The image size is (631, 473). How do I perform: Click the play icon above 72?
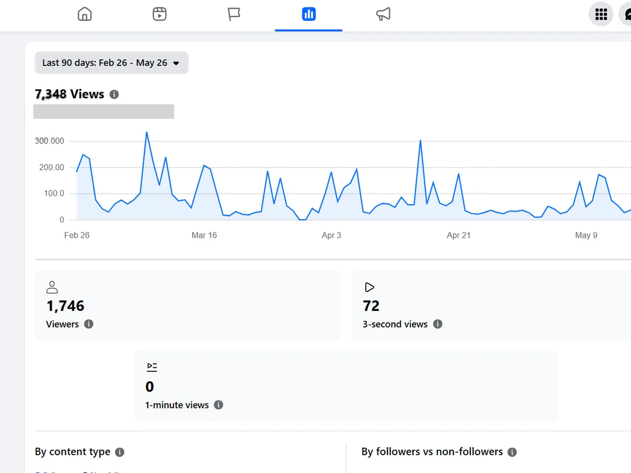(x=369, y=287)
